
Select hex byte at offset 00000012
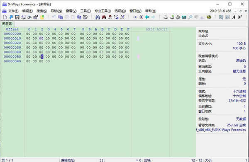click(41, 39)
